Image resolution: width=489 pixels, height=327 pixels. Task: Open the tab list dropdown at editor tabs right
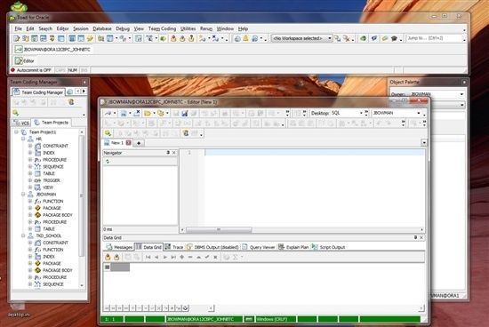tap(424, 143)
